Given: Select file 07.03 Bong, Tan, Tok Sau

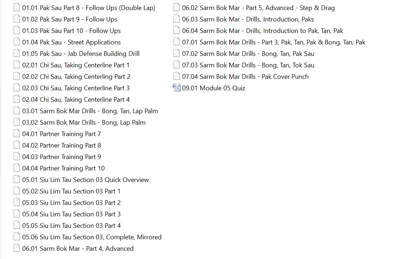Looking at the screenshot, I should (x=248, y=65).
